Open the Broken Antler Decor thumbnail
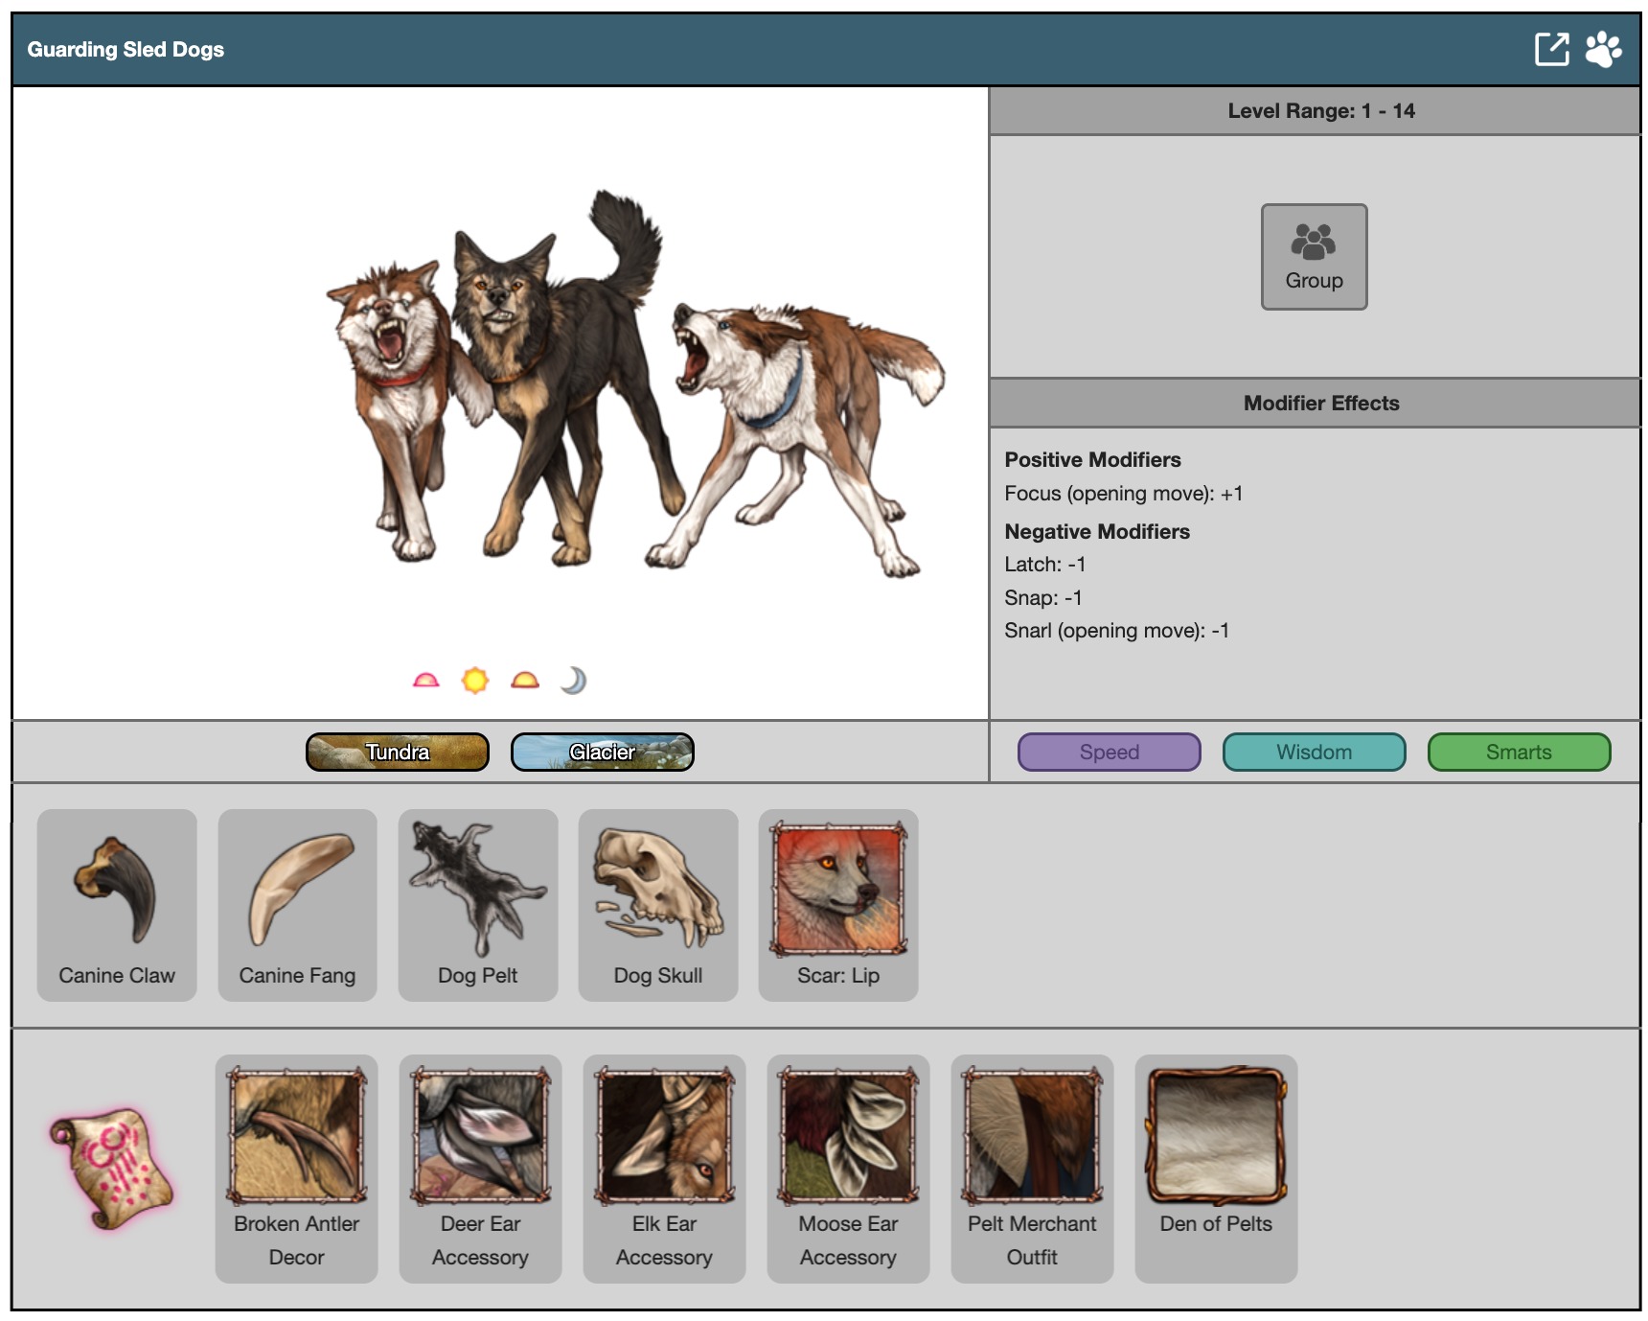The width and height of the screenshot is (1648, 1321). click(297, 1137)
